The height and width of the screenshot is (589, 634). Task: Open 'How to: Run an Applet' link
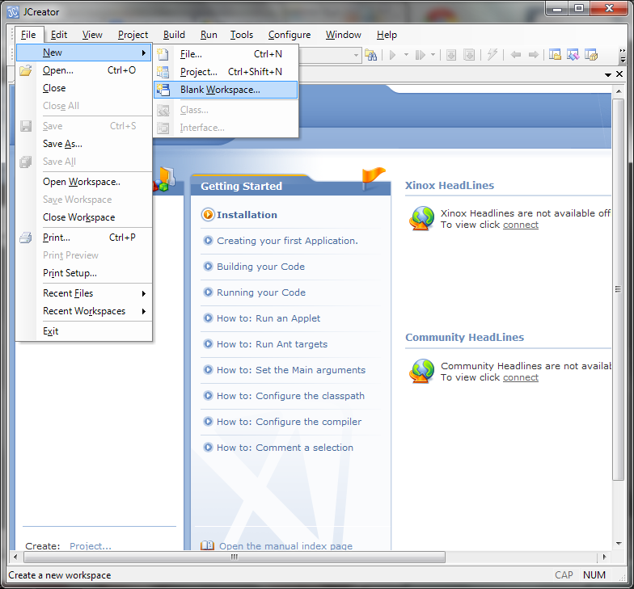point(268,318)
